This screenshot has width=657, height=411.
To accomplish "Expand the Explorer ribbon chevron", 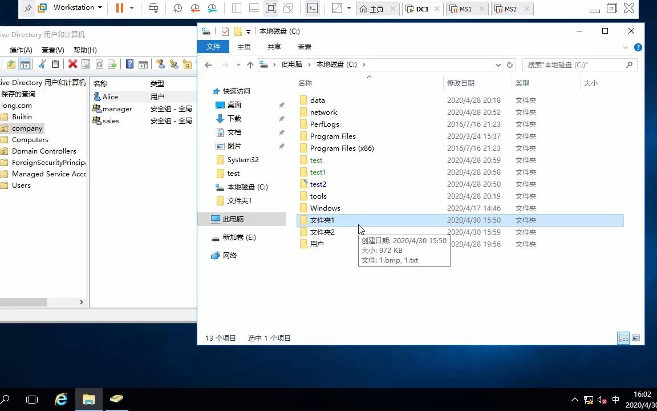I will click(x=626, y=47).
